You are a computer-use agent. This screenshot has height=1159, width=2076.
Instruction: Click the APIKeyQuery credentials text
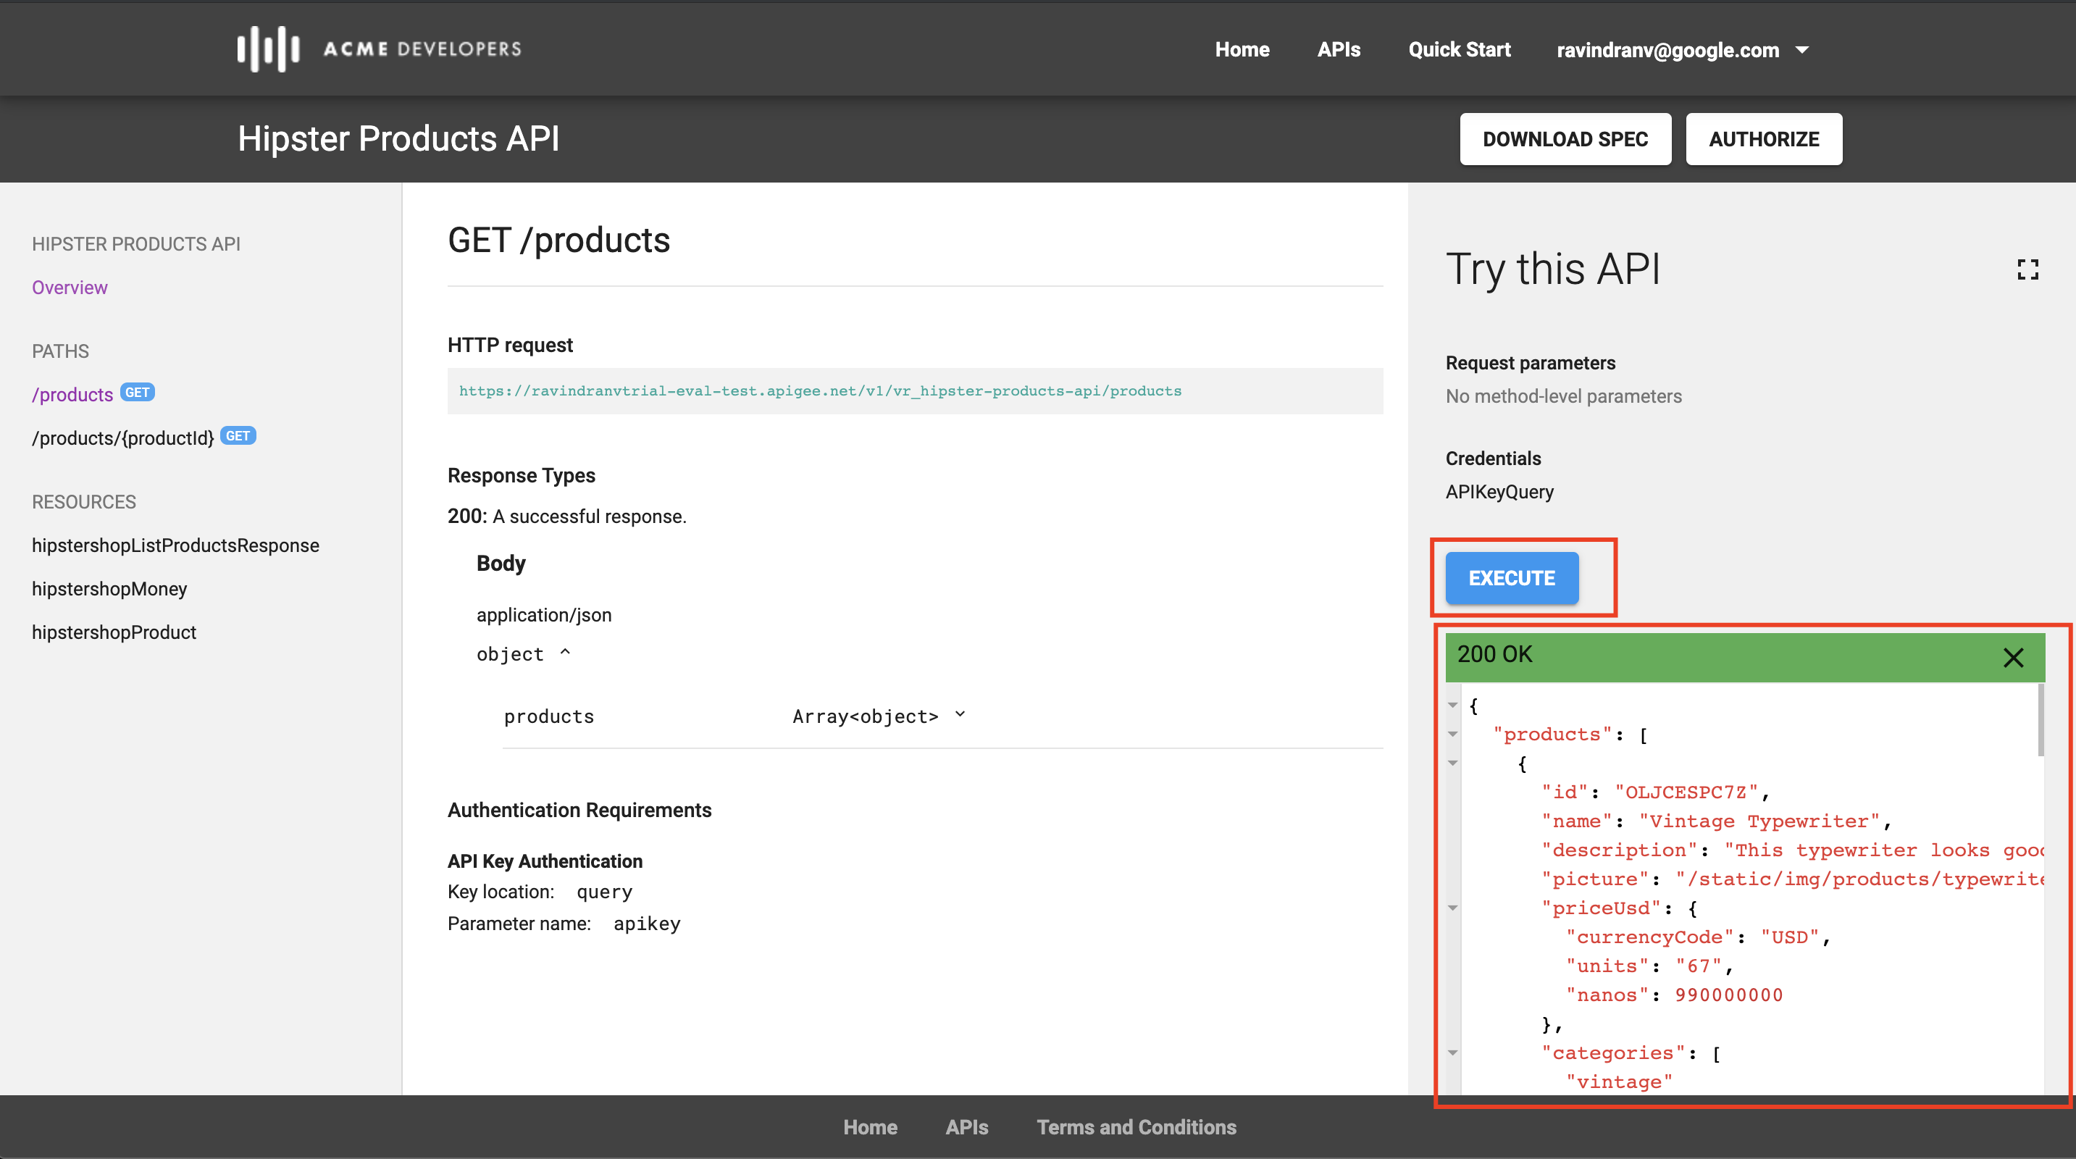[1499, 492]
